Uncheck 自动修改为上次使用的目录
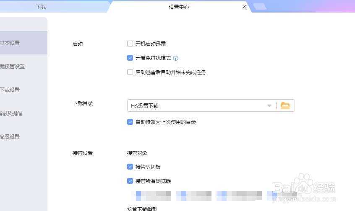The image size is (355, 211). [x=130, y=122]
